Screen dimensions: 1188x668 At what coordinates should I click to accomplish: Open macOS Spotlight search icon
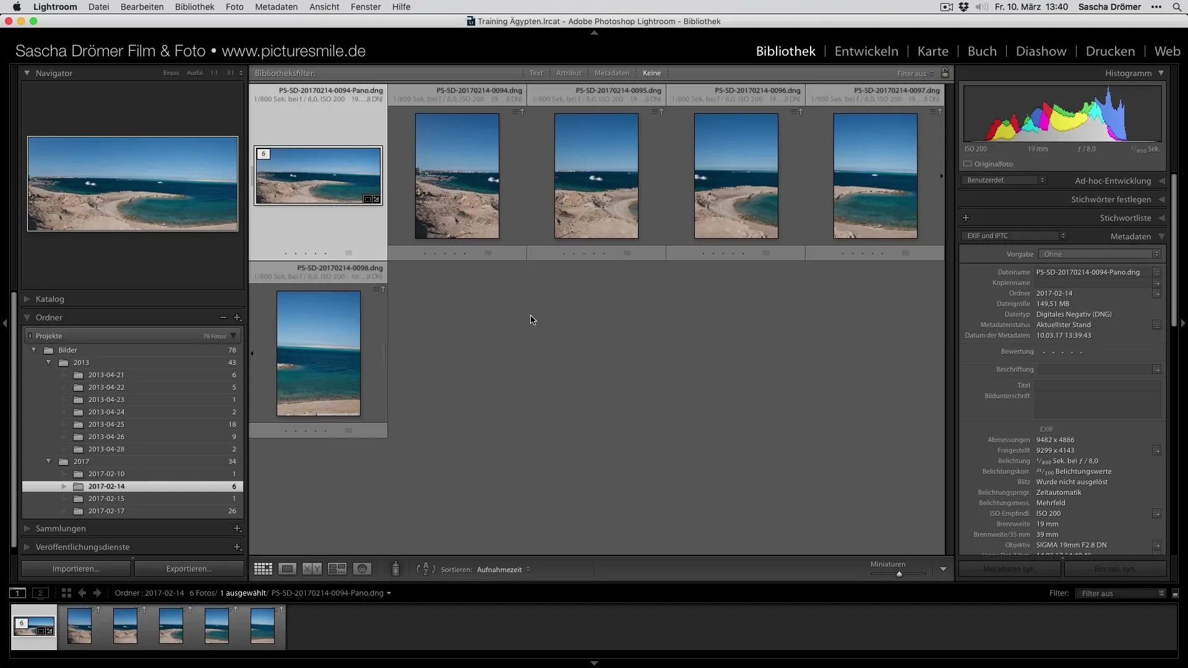point(1176,7)
